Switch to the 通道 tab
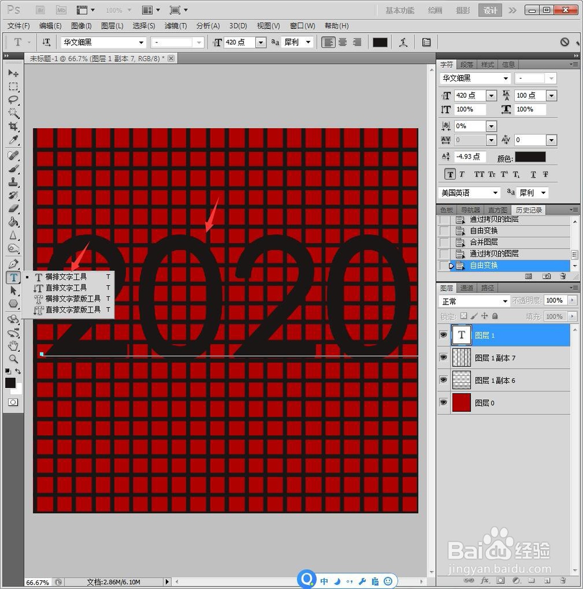Image resolution: width=583 pixels, height=589 pixels. (x=467, y=288)
